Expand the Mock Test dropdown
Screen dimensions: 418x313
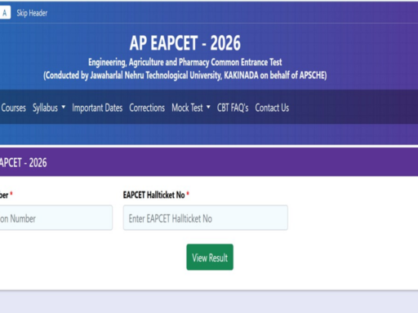coord(191,108)
